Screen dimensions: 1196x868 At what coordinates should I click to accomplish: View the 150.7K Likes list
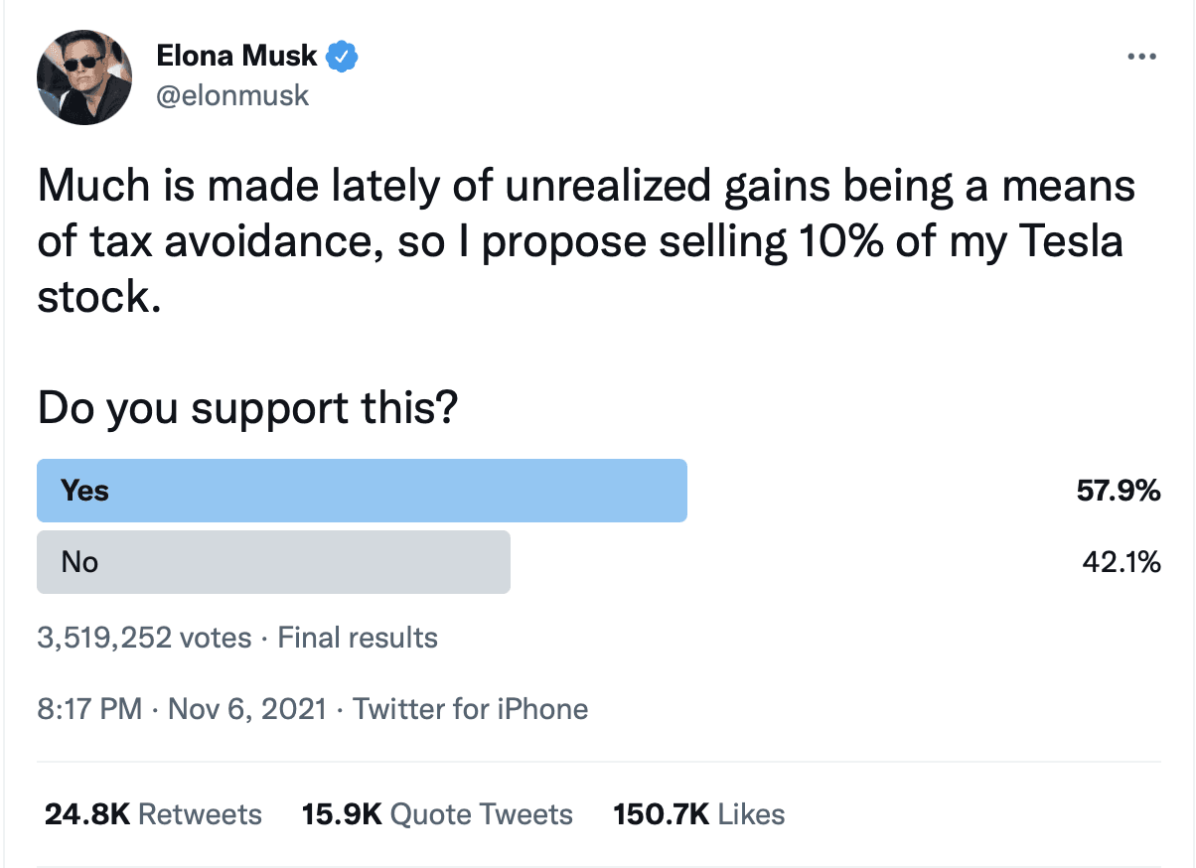click(x=699, y=815)
